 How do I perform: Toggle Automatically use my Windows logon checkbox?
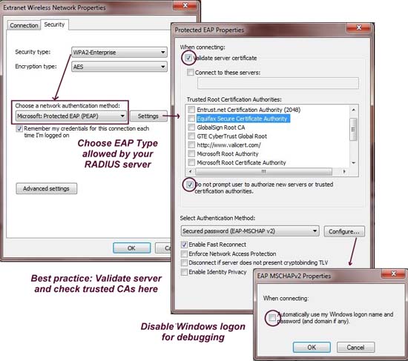[x=272, y=317]
